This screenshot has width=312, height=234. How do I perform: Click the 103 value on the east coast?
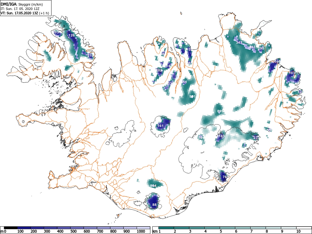click(x=292, y=73)
